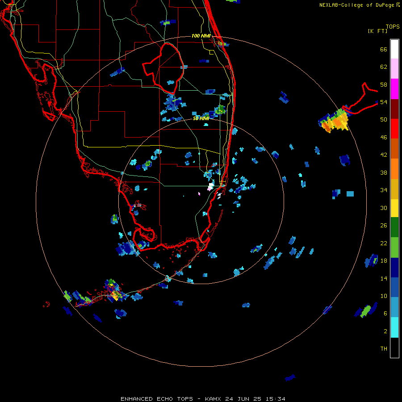Click the legend value 46
Image resolution: width=402 pixels, height=402 pixels.
tap(384, 138)
